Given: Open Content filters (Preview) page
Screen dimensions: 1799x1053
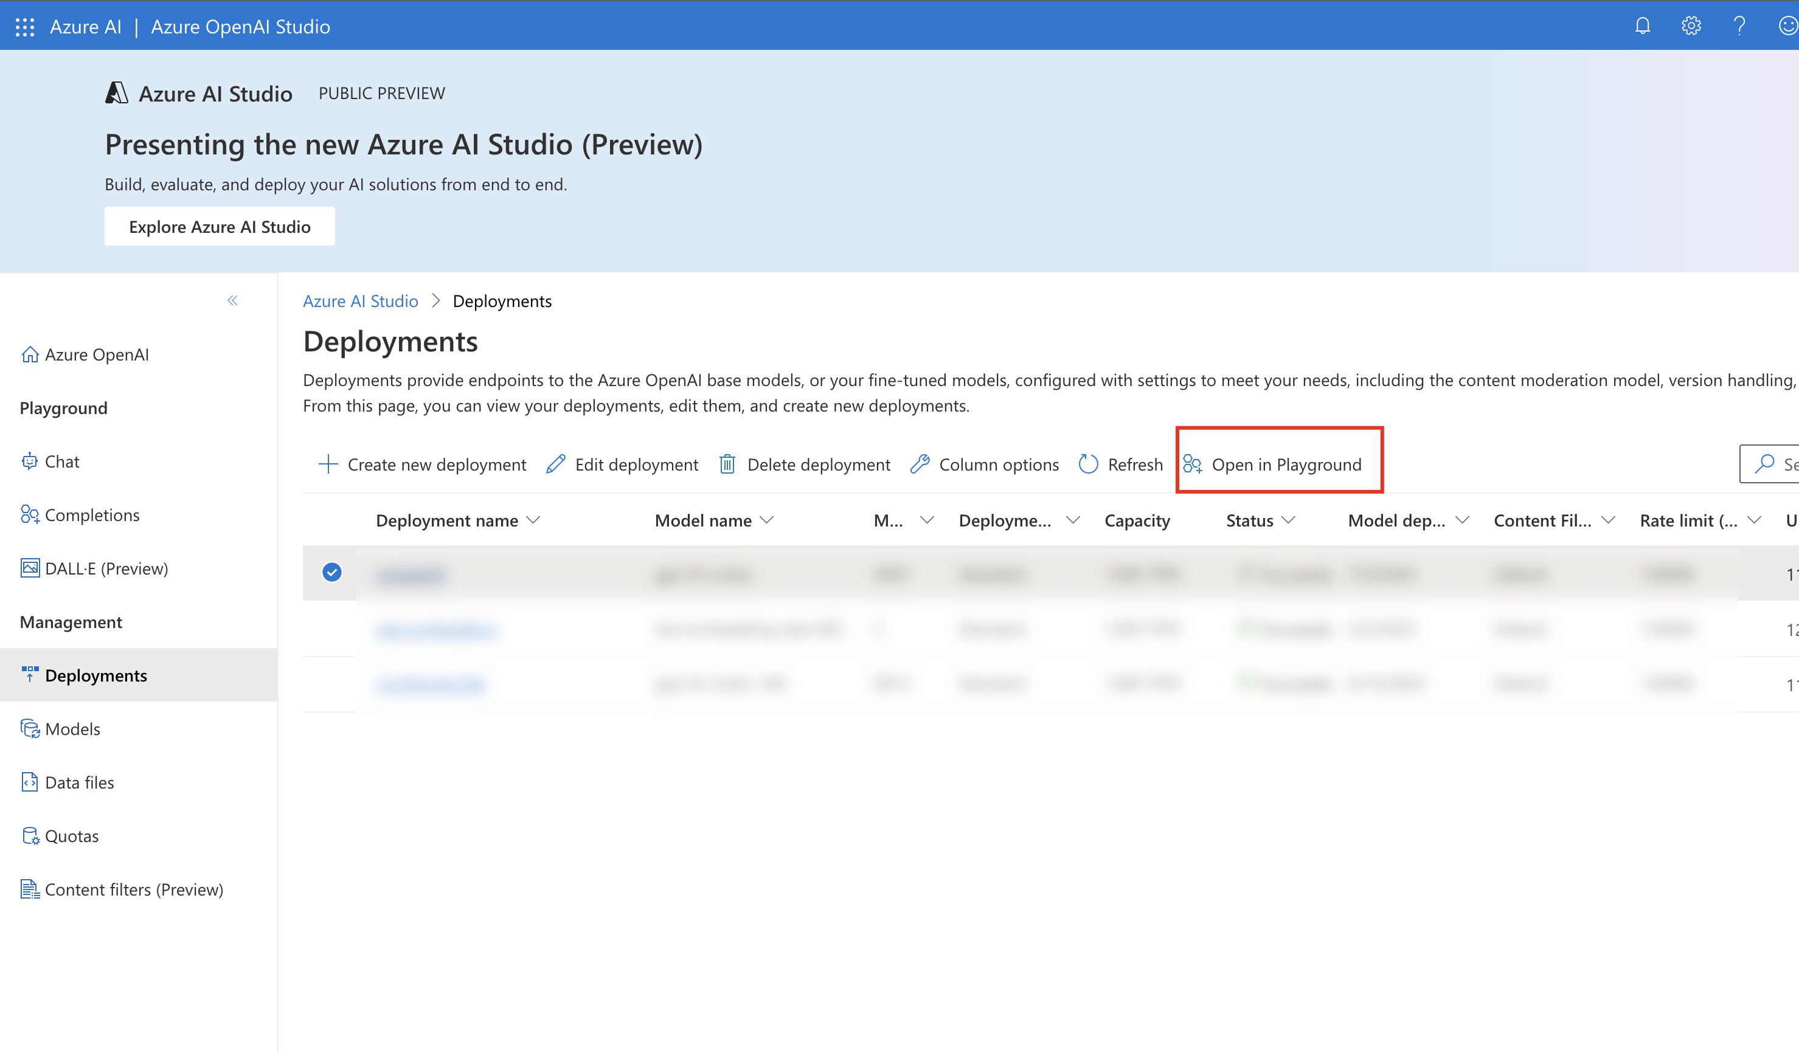Looking at the screenshot, I should click(134, 889).
